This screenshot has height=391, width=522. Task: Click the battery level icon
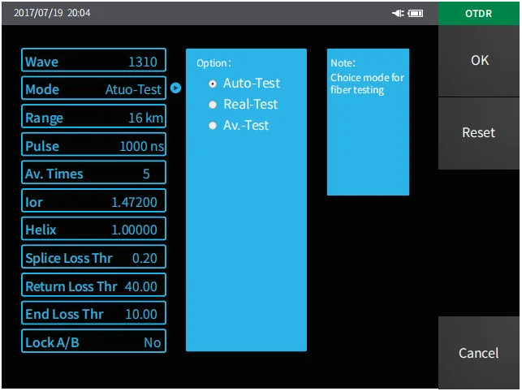pyautogui.click(x=416, y=13)
